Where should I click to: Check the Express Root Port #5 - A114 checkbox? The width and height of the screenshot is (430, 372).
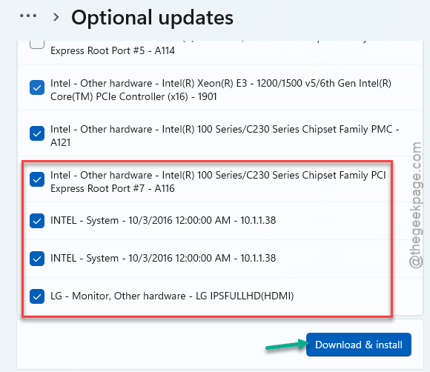(37, 44)
